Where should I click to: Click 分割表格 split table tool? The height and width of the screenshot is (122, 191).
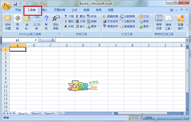coord(128,16)
